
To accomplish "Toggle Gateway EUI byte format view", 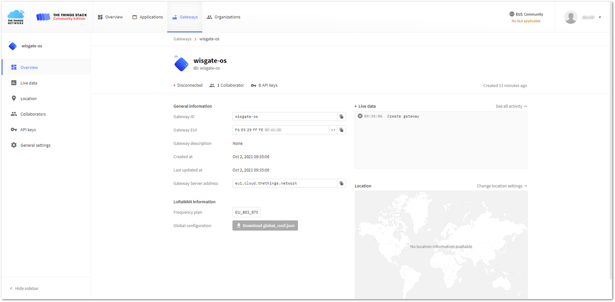I will click(x=333, y=130).
